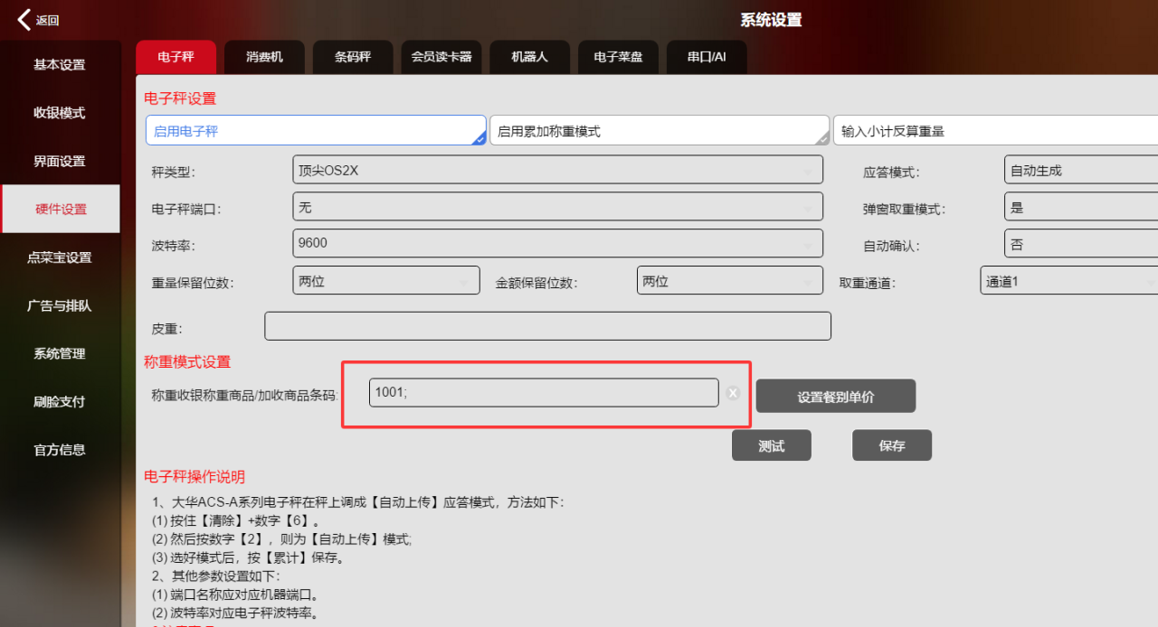Expand the 电子秤端口 dropdown
Screen dimensions: 1158x627
click(x=557, y=207)
